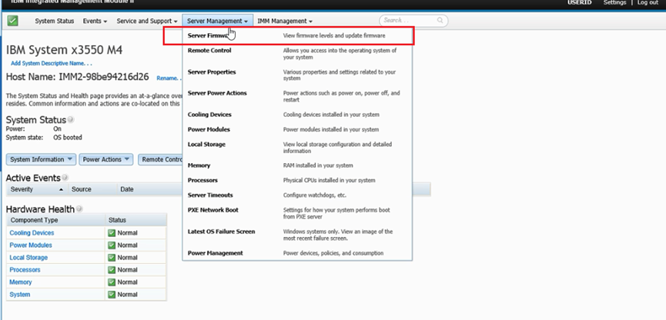Click Log out in the top bar
The height and width of the screenshot is (320, 666).
point(648,2)
